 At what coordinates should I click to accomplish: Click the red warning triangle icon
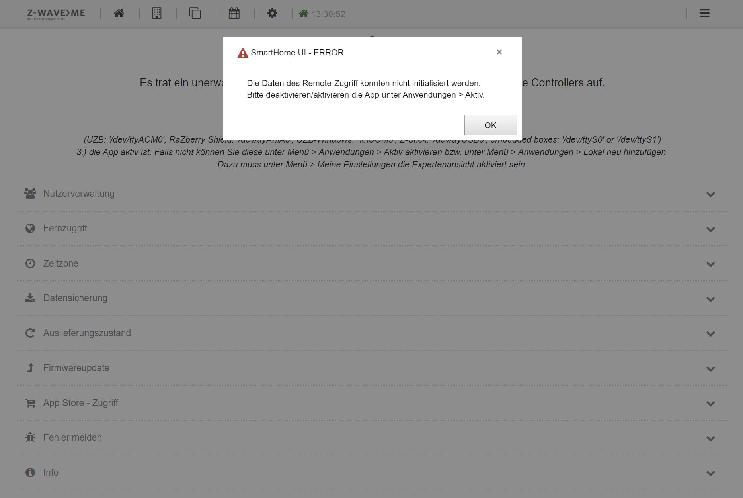242,53
